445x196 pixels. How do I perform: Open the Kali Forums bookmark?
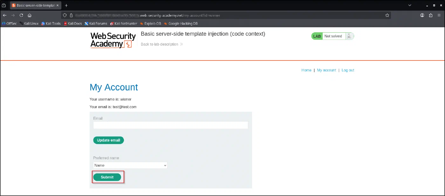coord(96,23)
